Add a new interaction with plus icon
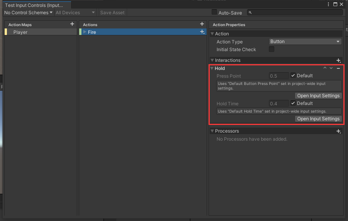Image resolution: width=348 pixels, height=221 pixels. (x=338, y=60)
